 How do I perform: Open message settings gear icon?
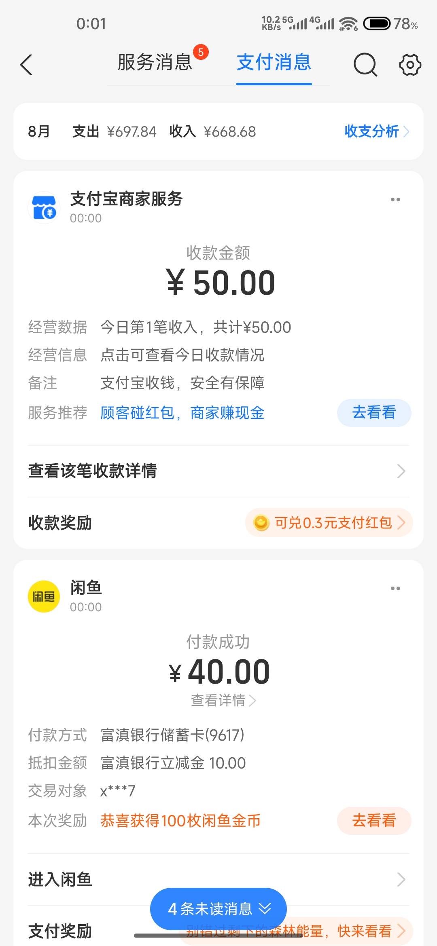410,65
